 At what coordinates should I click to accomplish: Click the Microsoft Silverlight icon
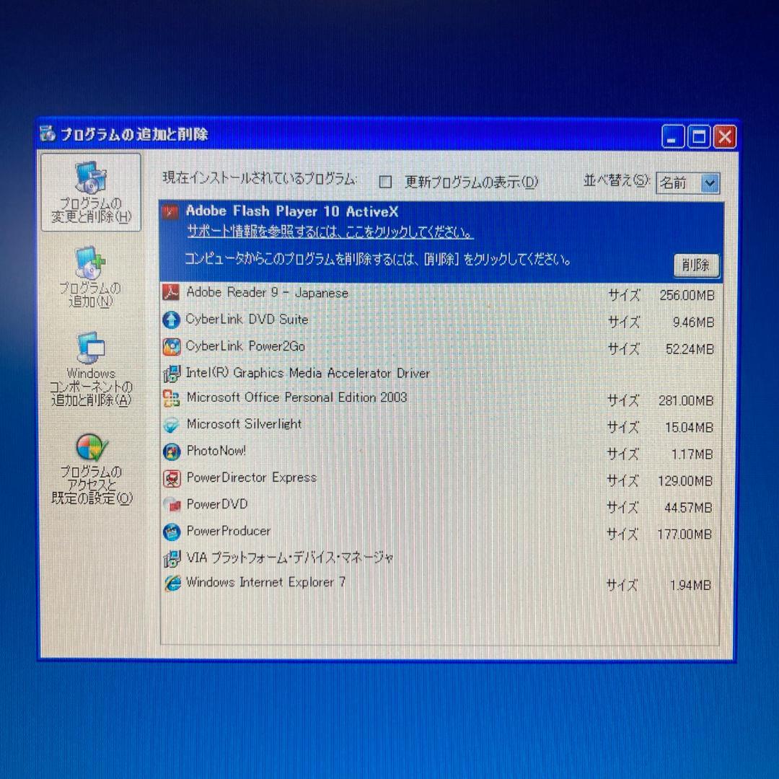tap(172, 425)
